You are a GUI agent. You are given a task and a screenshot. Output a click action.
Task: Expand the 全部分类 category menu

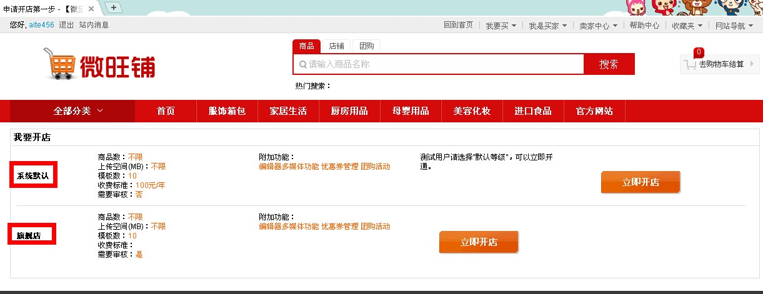78,111
